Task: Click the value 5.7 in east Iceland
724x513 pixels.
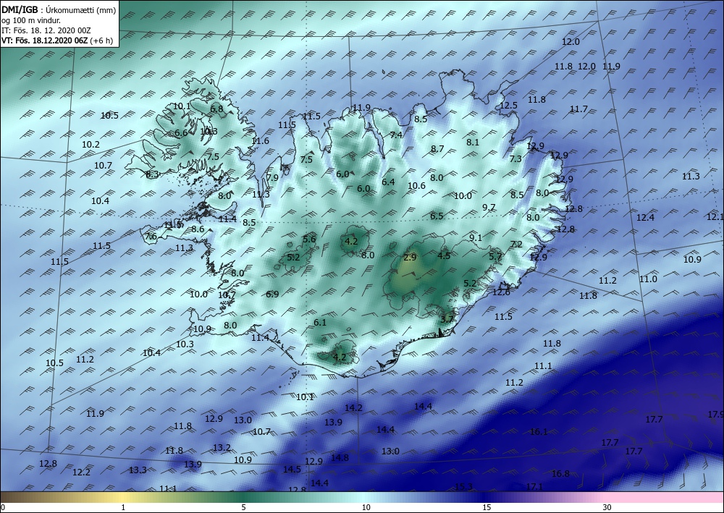Action: point(495,256)
